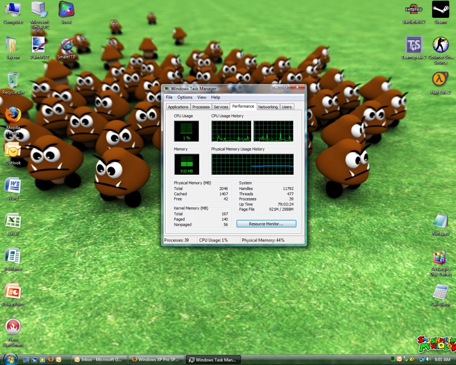
Task: Switch to the Applications tab
Action: 178,107
